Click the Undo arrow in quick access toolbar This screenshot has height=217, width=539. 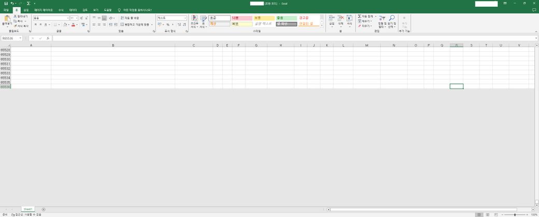click(x=12, y=3)
